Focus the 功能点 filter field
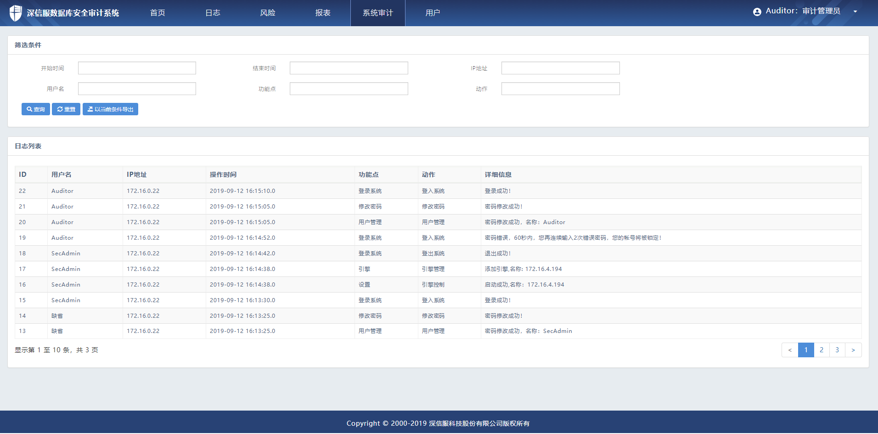 pyautogui.click(x=349, y=89)
